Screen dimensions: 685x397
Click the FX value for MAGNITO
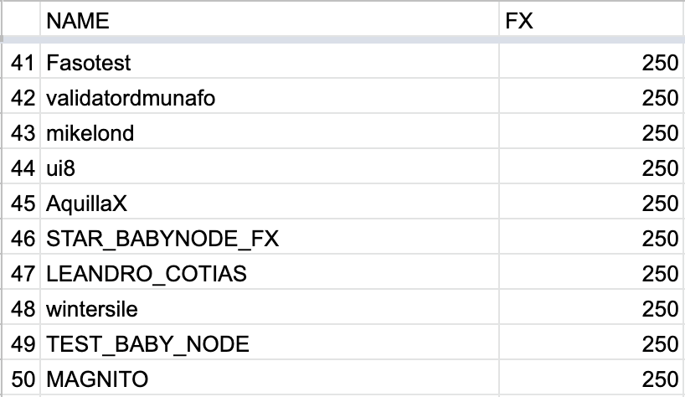coord(591,378)
